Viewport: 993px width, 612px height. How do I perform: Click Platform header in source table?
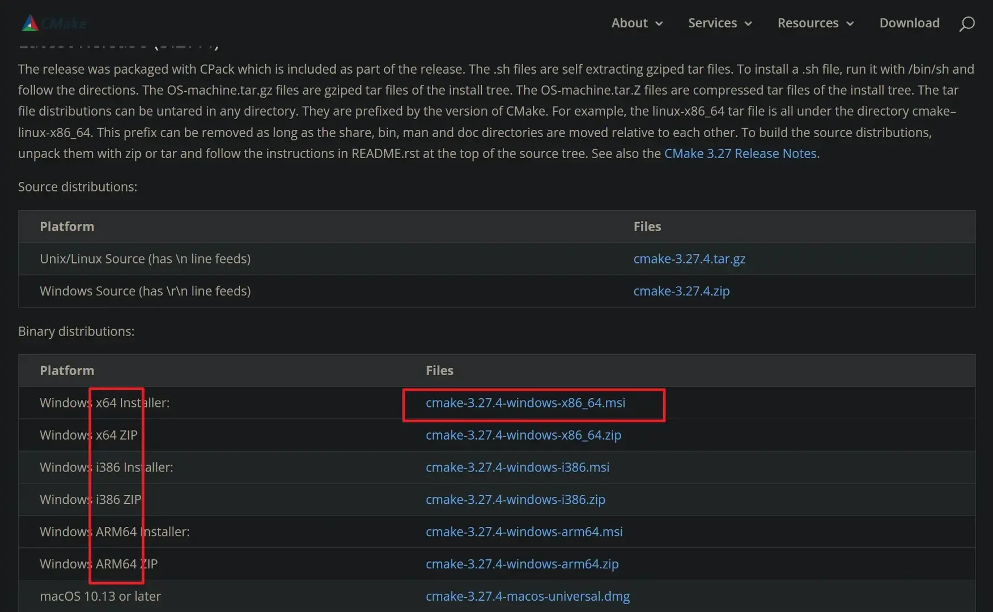[67, 227]
